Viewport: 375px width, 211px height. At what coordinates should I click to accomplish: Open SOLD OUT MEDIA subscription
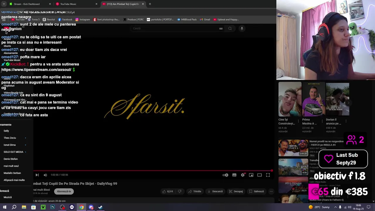click(x=13, y=152)
